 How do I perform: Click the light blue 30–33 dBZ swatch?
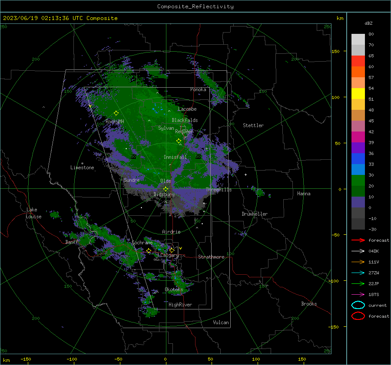pyautogui.click(x=358, y=170)
